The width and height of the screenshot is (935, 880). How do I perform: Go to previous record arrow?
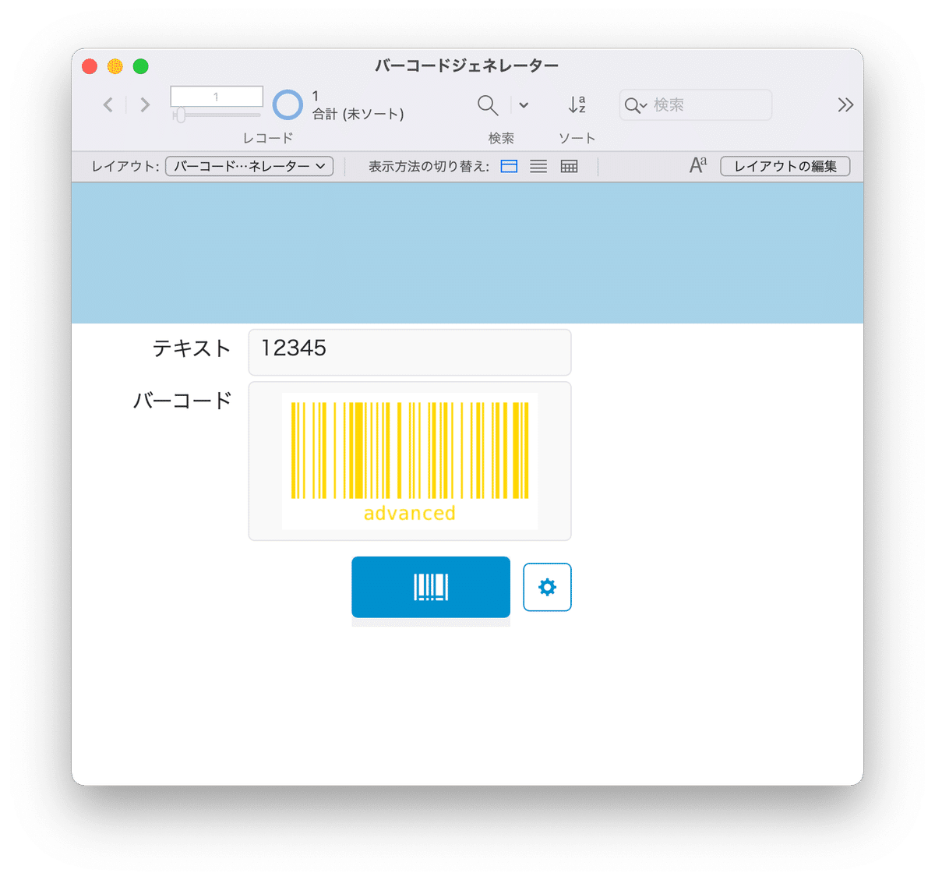coord(108,104)
